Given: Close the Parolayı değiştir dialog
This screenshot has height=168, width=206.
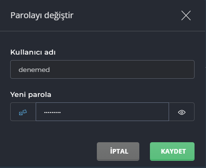Looking at the screenshot, I should (x=186, y=15).
